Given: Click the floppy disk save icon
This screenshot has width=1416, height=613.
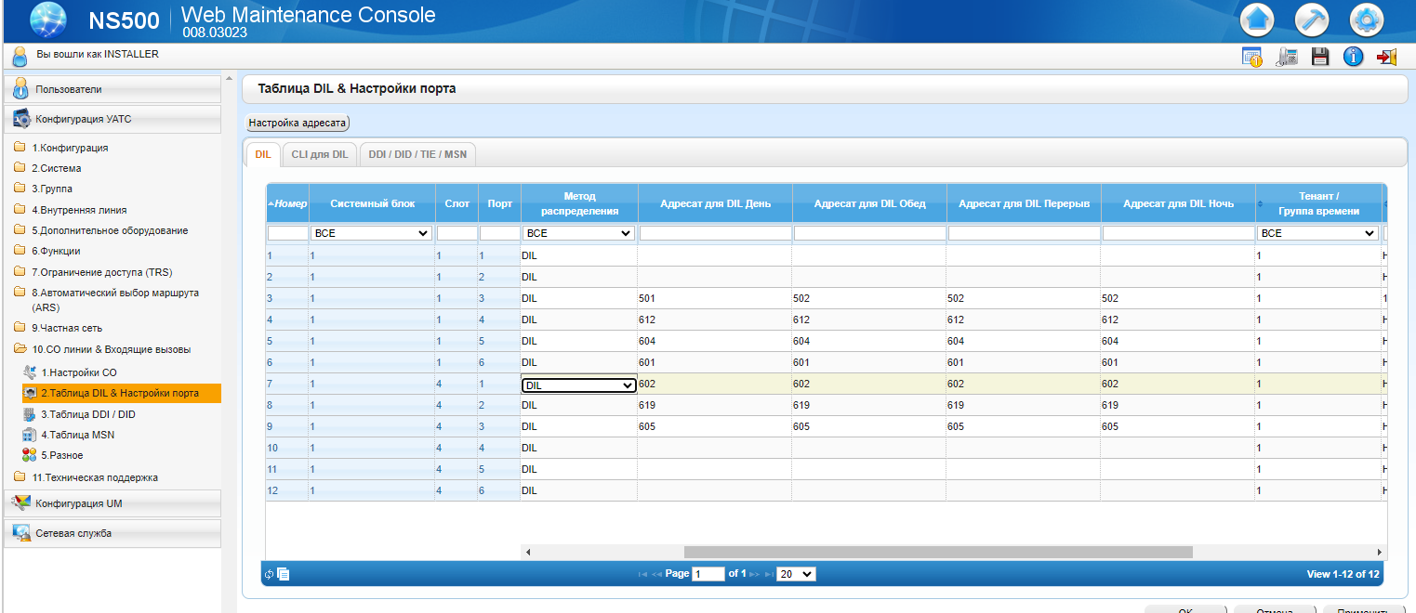Looking at the screenshot, I should 1319,57.
